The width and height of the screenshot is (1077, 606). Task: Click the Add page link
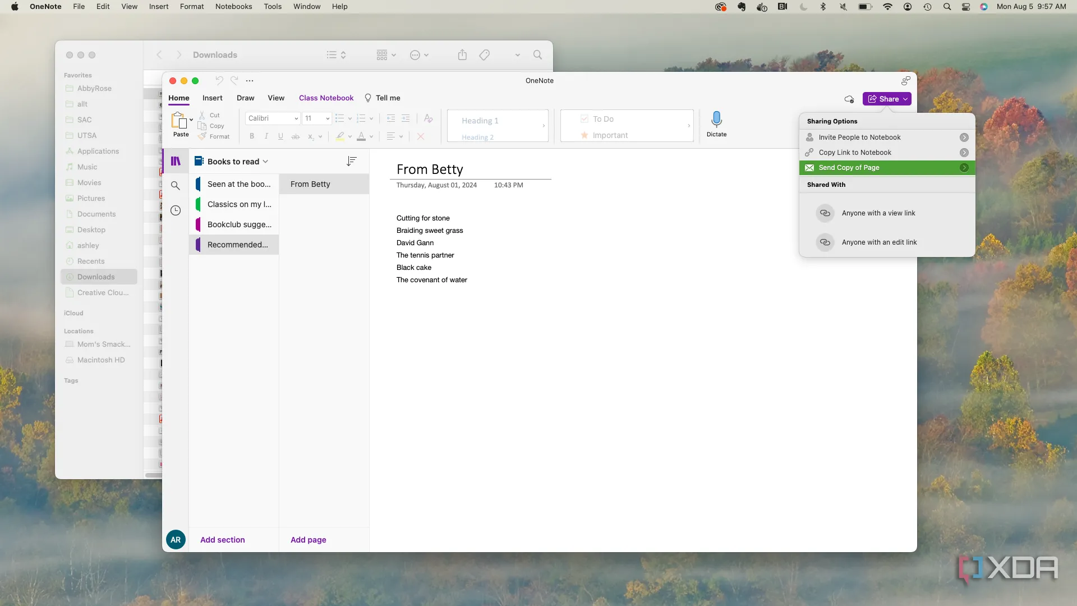309,540
